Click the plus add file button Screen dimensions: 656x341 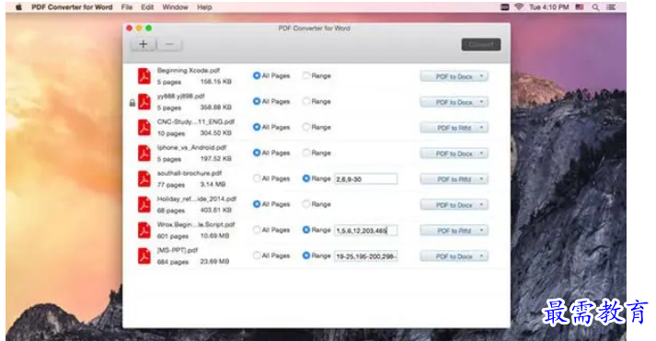point(144,44)
